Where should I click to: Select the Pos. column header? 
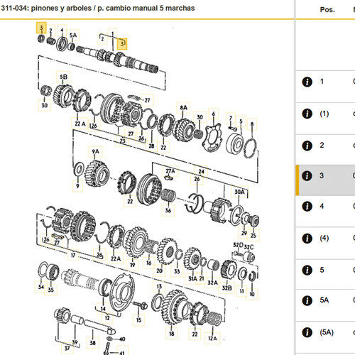coord(327,10)
